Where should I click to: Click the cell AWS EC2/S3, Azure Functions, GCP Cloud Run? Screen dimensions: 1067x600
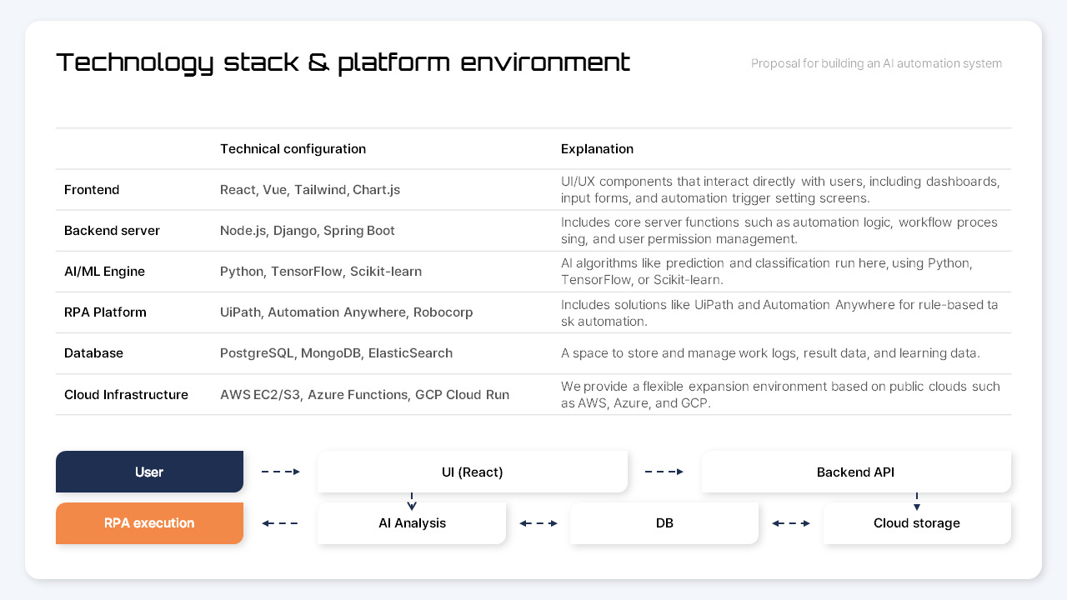point(364,395)
